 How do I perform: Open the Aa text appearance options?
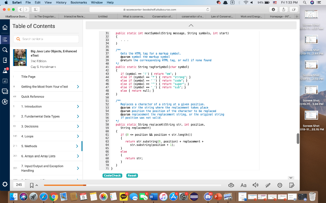click(x=244, y=185)
